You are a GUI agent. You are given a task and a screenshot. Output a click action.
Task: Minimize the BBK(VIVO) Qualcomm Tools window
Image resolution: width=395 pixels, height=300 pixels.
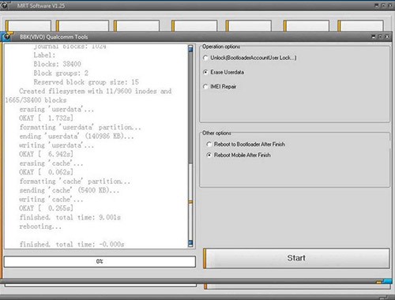373,37
